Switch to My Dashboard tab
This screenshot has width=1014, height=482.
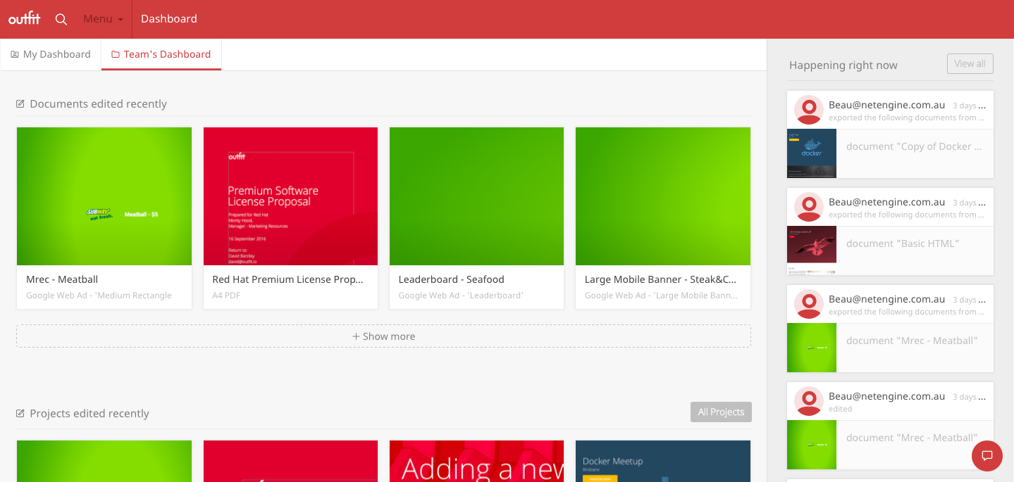[51, 54]
